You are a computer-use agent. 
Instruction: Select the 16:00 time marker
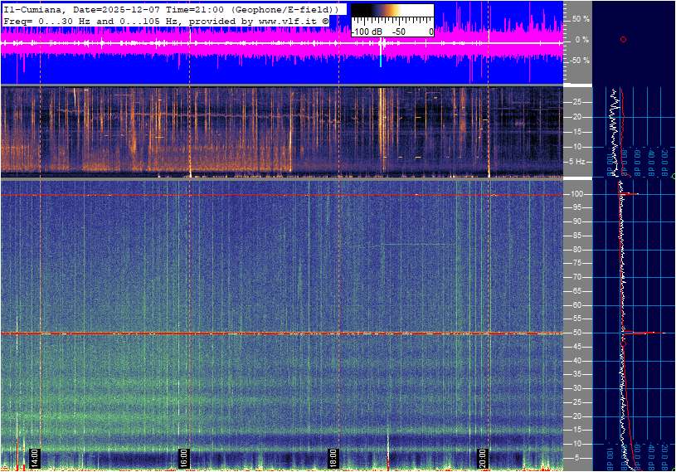click(184, 457)
